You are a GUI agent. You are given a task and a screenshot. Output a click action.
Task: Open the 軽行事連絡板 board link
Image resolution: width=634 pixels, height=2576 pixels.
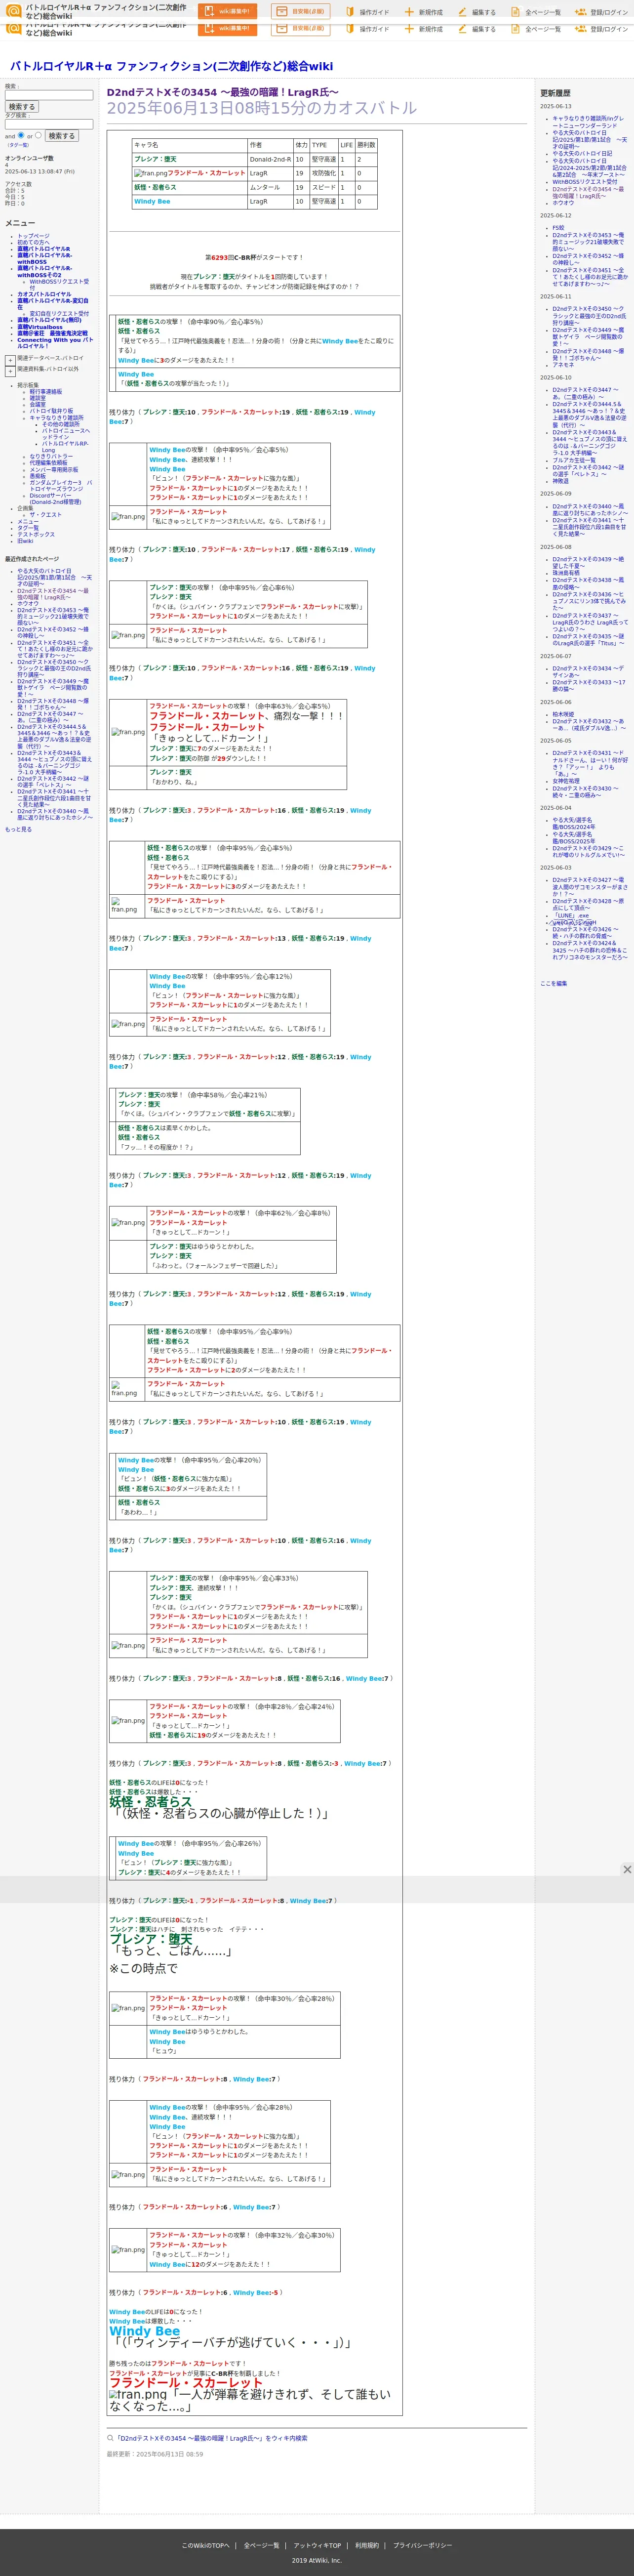point(46,392)
